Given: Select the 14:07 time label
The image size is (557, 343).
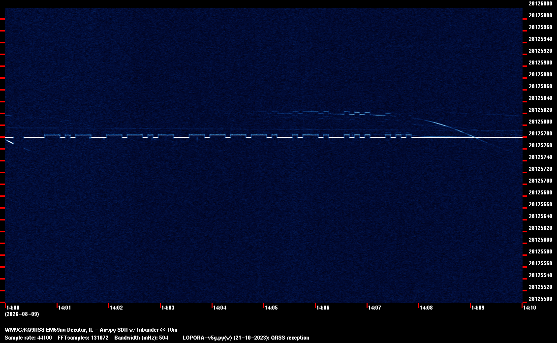Looking at the screenshot, I should click(374, 308).
